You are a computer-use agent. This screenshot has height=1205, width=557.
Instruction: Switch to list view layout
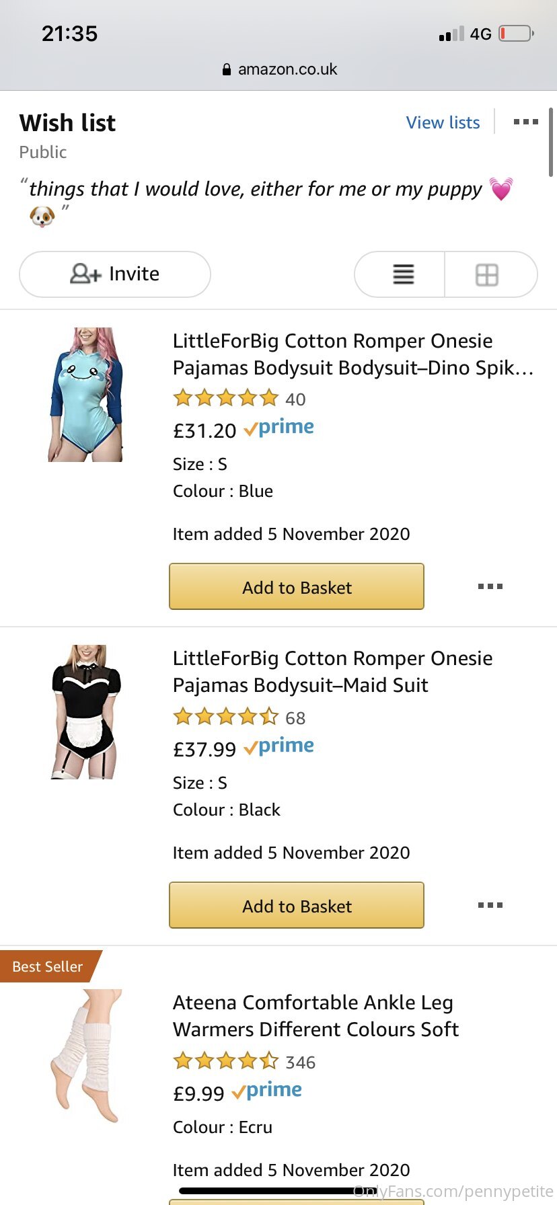[x=403, y=274]
